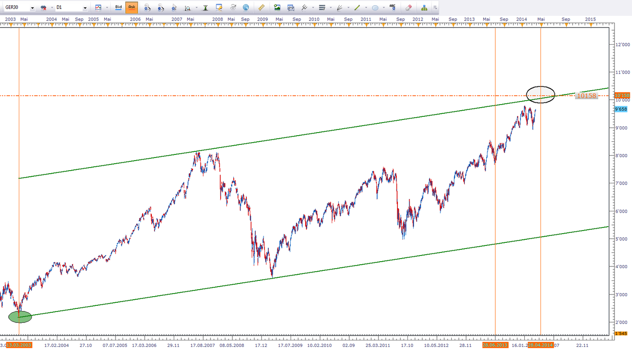Image resolution: width=632 pixels, height=350 pixels.
Task: Select the cursor zoom tool
Action: [x=174, y=7]
